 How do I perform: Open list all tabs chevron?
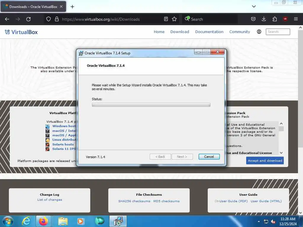[x=254, y=7]
